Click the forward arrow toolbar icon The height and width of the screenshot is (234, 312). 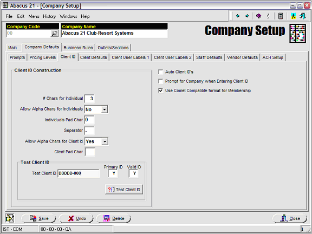(247, 16)
